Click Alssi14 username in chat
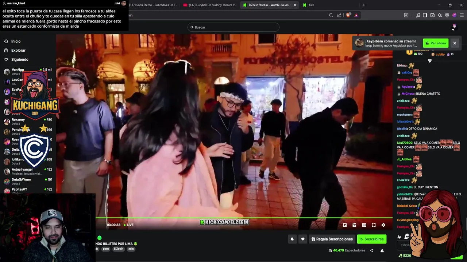The width and height of the screenshot is (467, 262). [x=402, y=129]
